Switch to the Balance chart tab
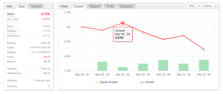223x94 pixels. 95,6
